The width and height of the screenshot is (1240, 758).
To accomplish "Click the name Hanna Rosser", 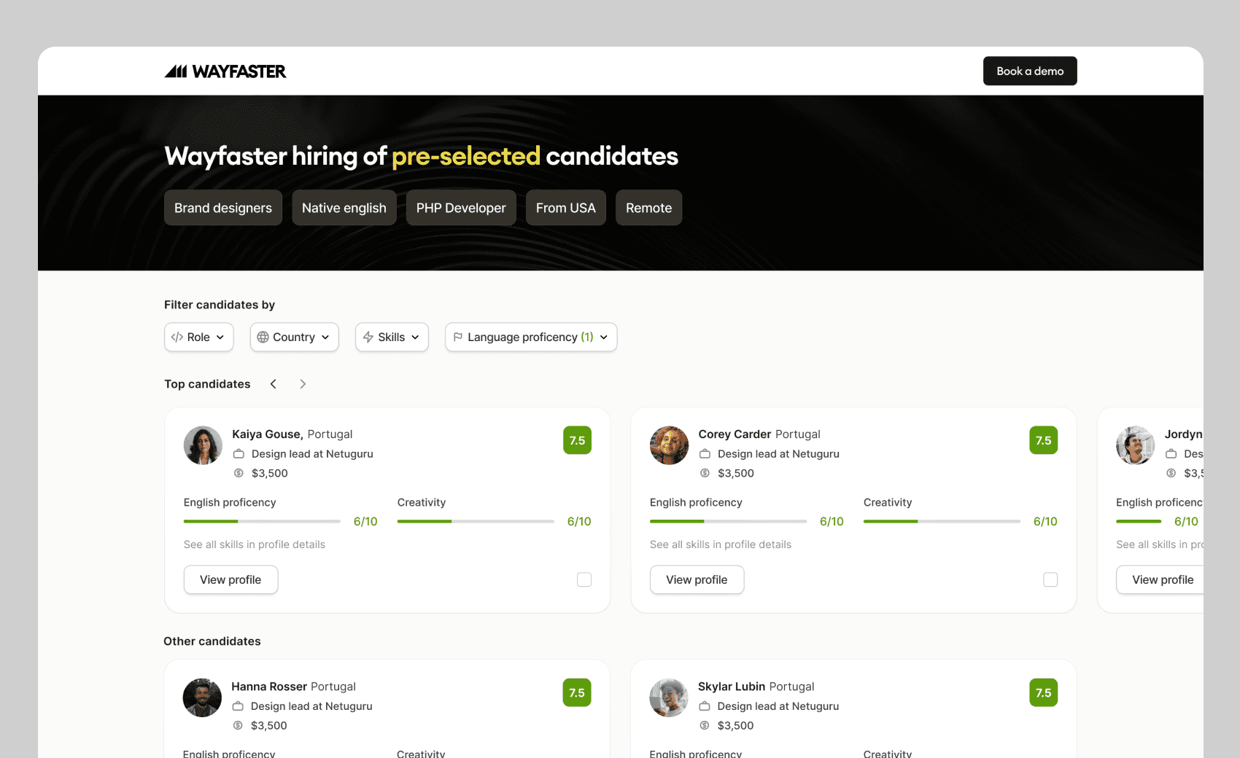I will pyautogui.click(x=269, y=687).
